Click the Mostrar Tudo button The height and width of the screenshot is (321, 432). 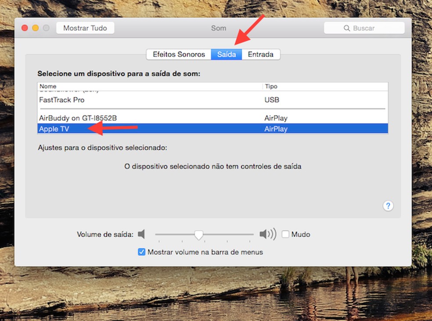coord(85,28)
